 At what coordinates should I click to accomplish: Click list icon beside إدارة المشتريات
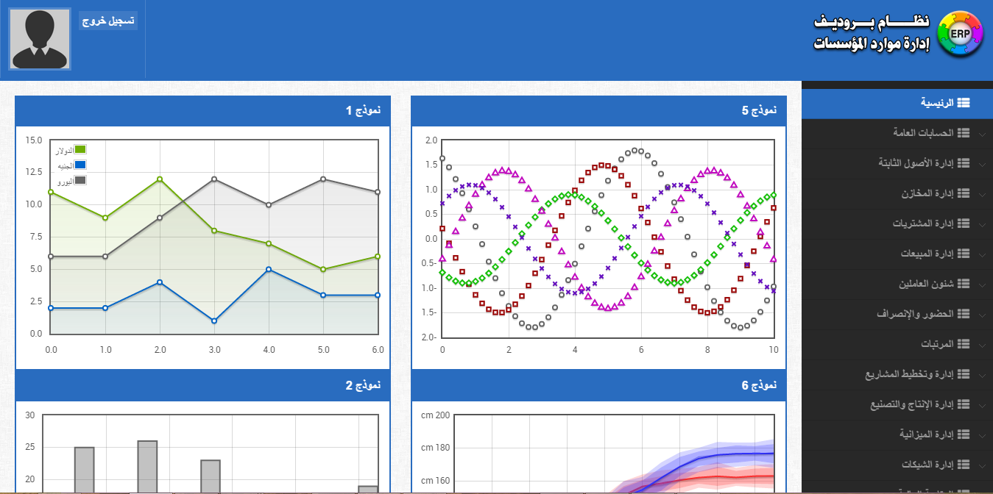coord(964,223)
